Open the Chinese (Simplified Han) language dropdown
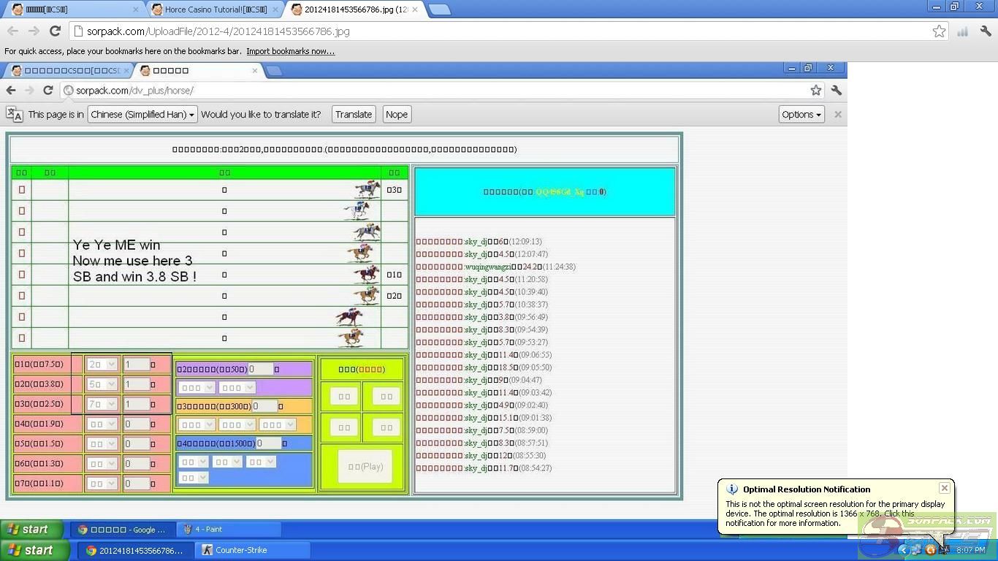This screenshot has width=998, height=561. pos(142,115)
